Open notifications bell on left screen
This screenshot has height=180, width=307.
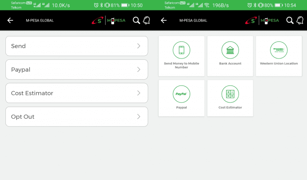click(x=147, y=20)
